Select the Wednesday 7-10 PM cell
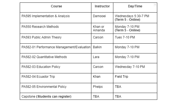This screenshot has height=102, width=177. (135, 68)
